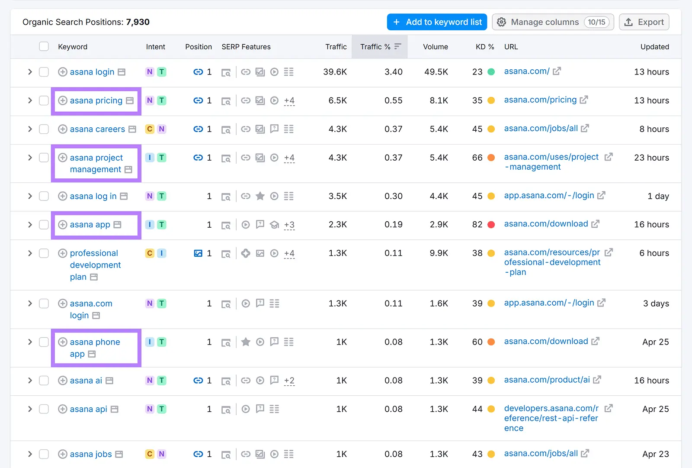This screenshot has width=692, height=468.
Task: Open the external link icon for asana.com/pricing
Action: (x=585, y=100)
